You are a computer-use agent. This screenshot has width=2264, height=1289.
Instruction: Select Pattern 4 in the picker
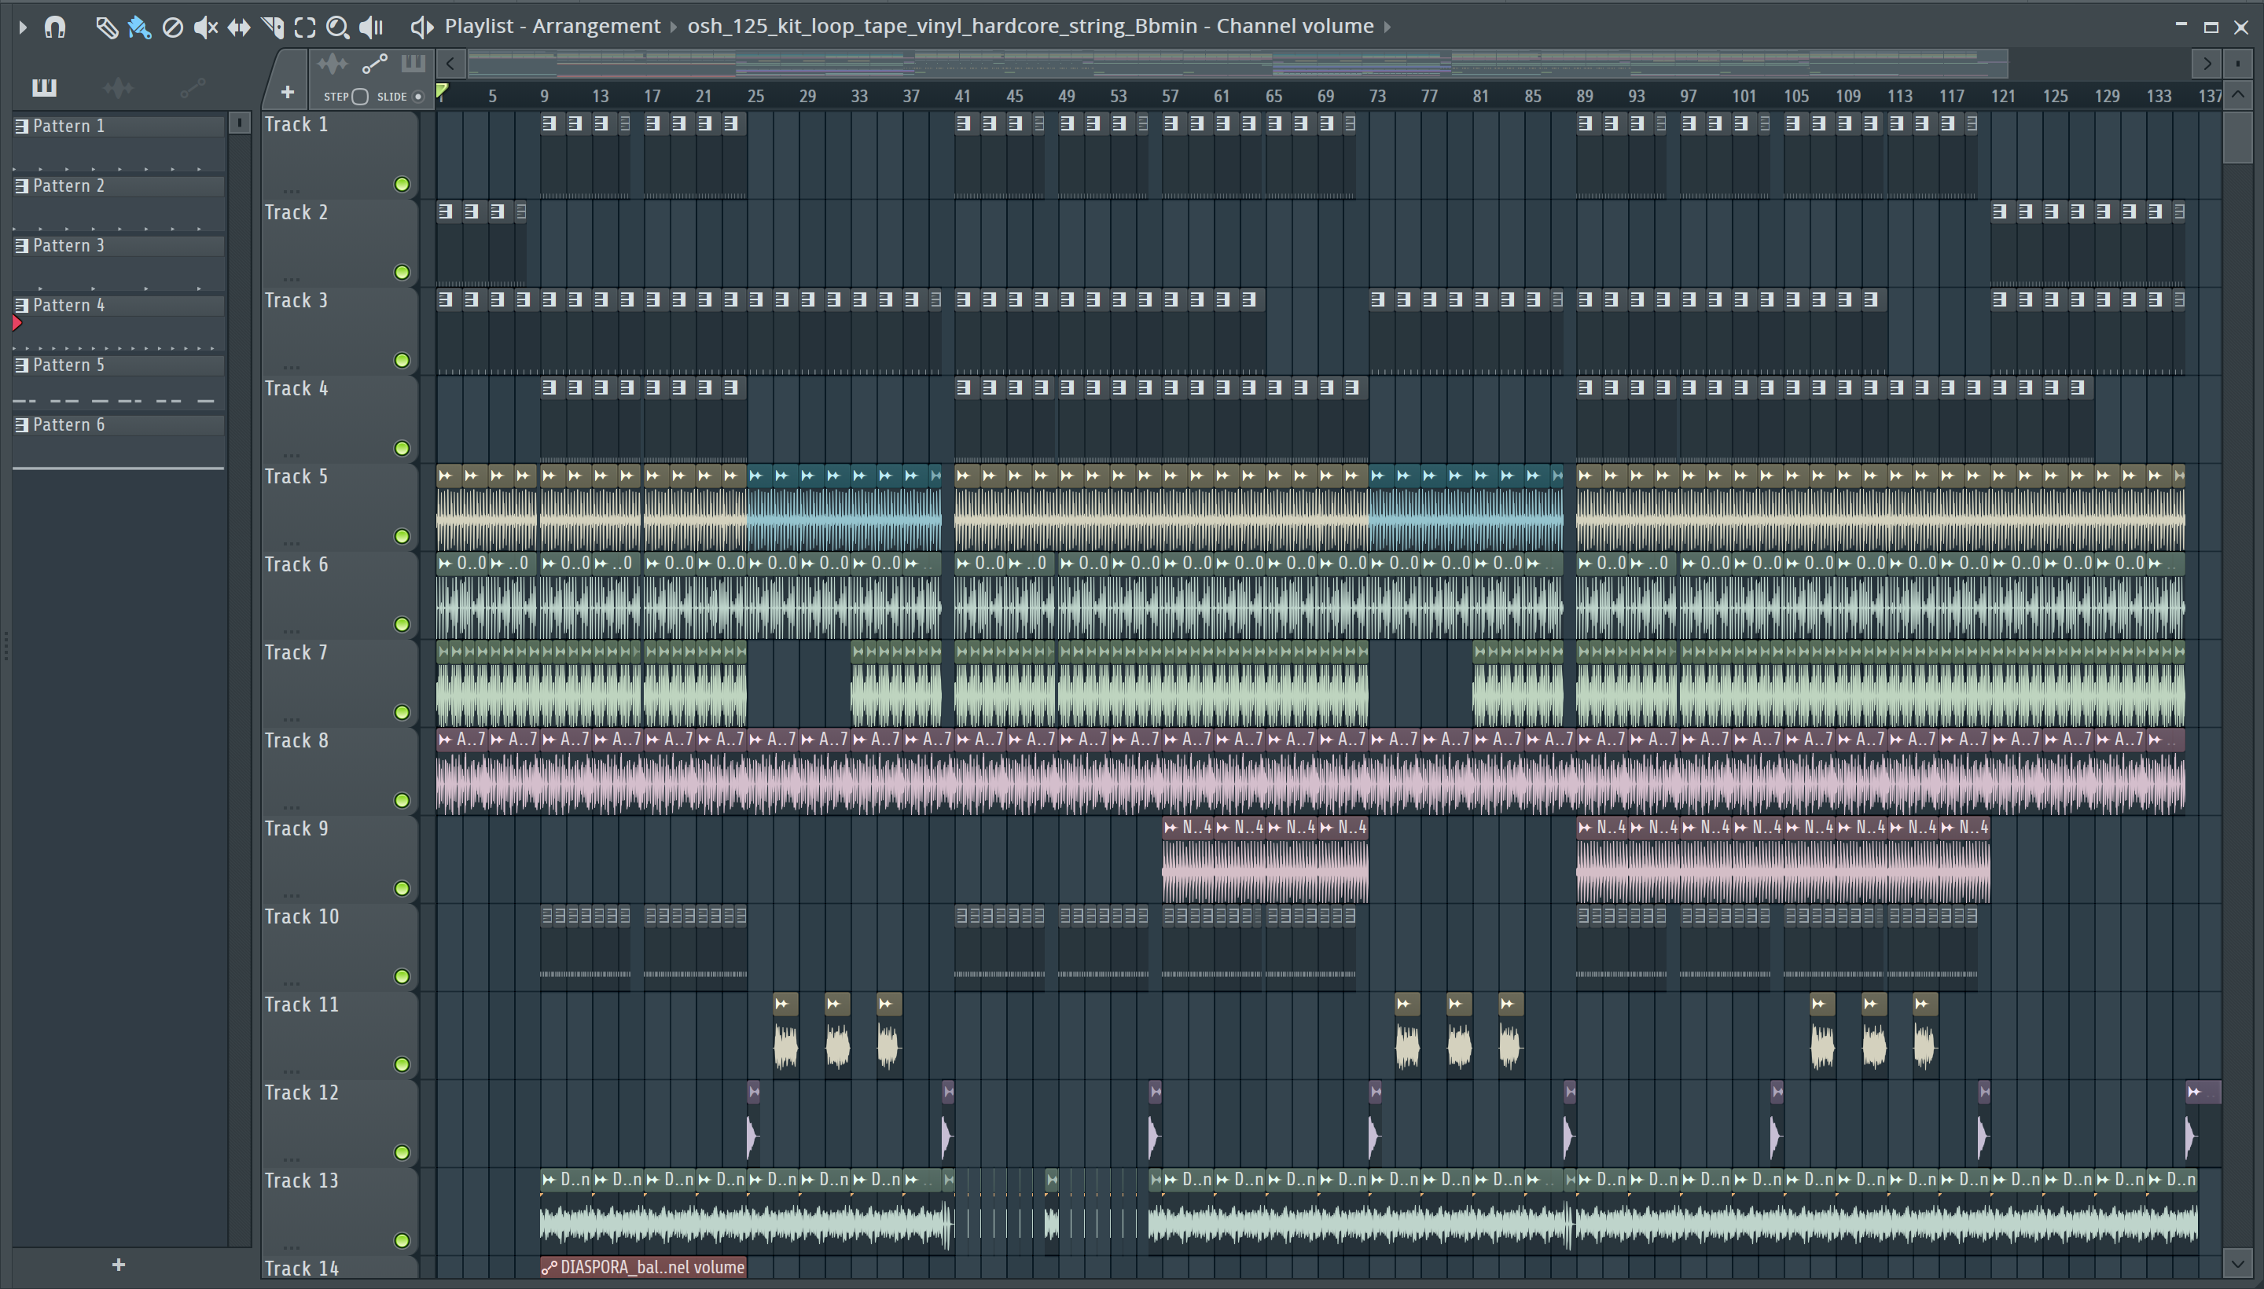119,306
